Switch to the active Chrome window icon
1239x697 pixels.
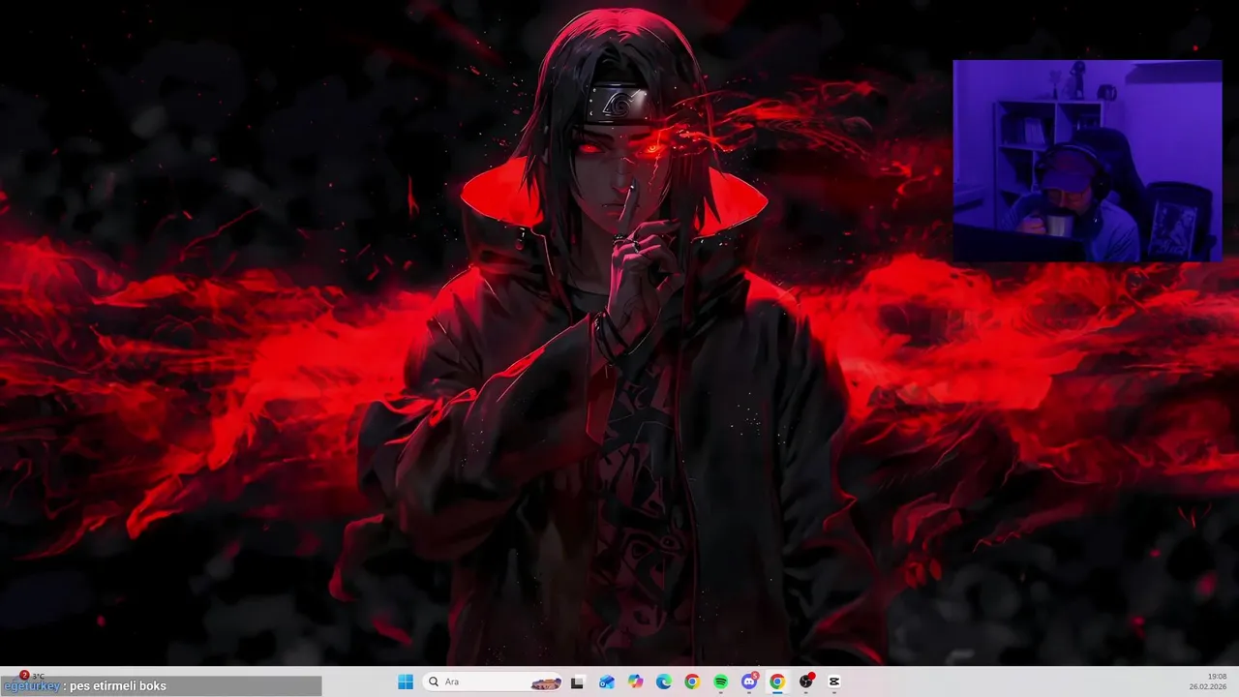(x=777, y=682)
